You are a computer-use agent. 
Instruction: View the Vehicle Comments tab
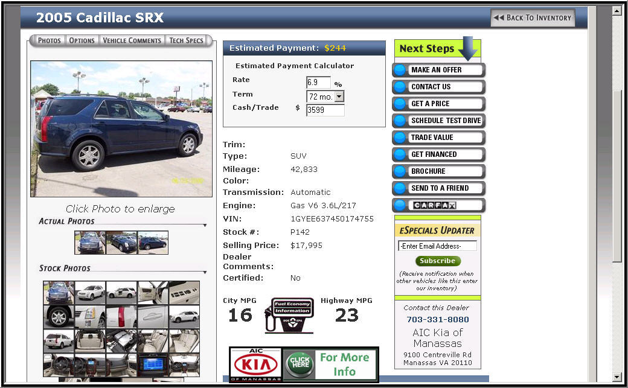pyautogui.click(x=132, y=40)
